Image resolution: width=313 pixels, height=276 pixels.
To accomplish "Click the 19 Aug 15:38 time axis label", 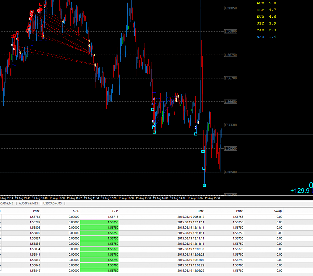I will coord(212,198).
